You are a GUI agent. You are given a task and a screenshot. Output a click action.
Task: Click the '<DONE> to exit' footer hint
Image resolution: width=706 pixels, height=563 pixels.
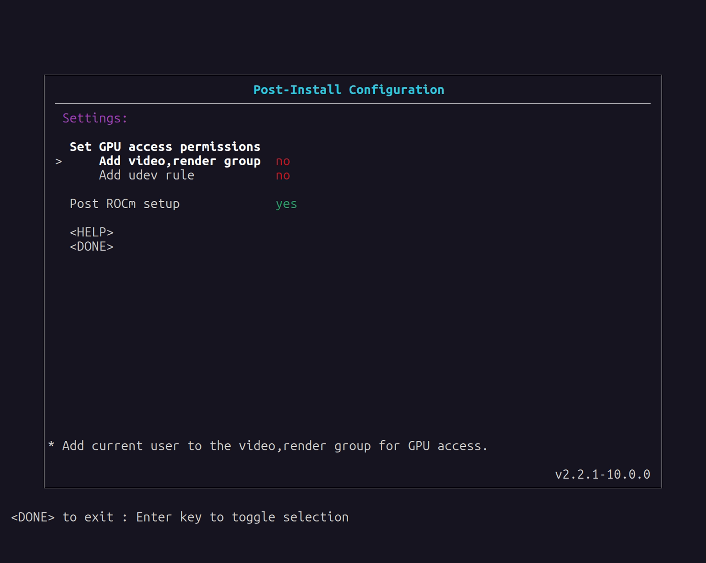(62, 517)
